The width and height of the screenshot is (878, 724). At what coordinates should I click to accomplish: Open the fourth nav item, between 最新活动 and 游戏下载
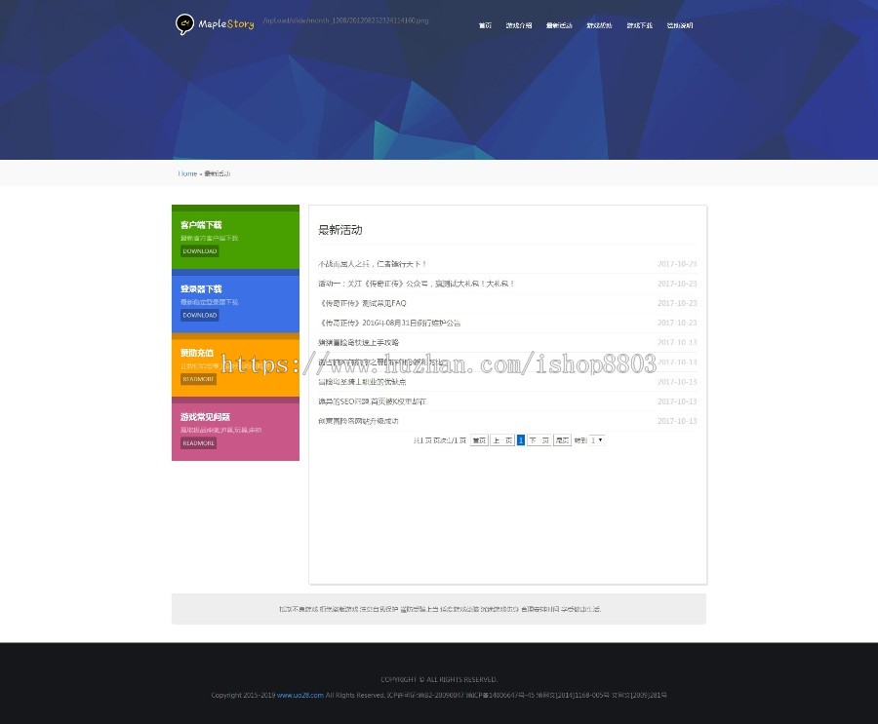pyautogui.click(x=599, y=25)
